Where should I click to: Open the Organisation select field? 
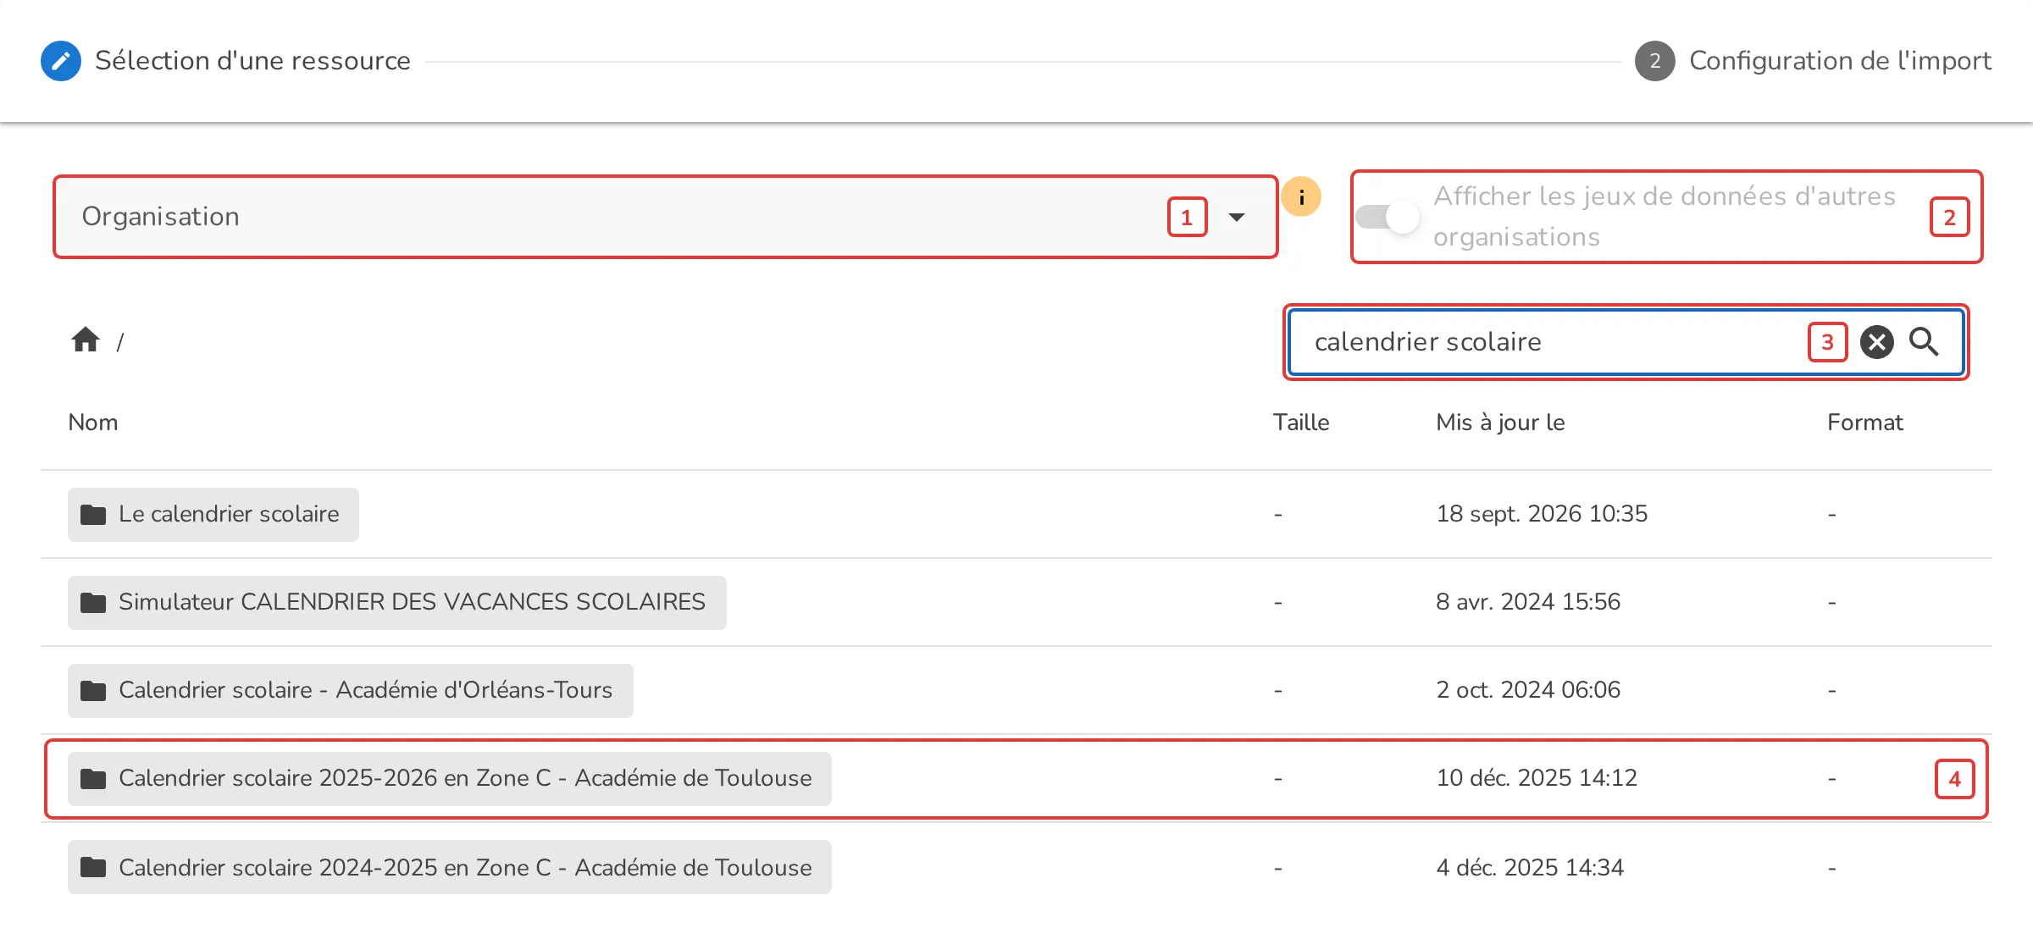[x=665, y=217]
